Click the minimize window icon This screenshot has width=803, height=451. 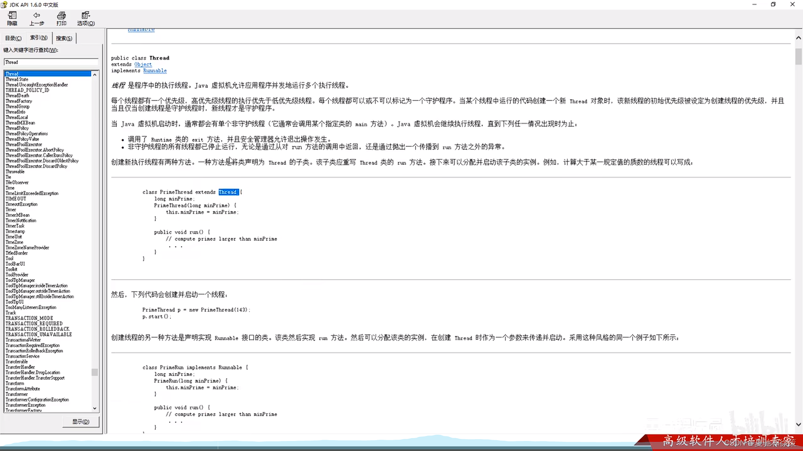click(754, 5)
